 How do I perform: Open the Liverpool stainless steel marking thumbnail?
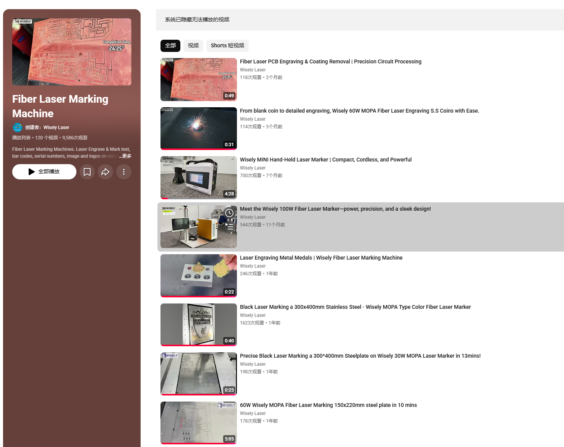199,325
